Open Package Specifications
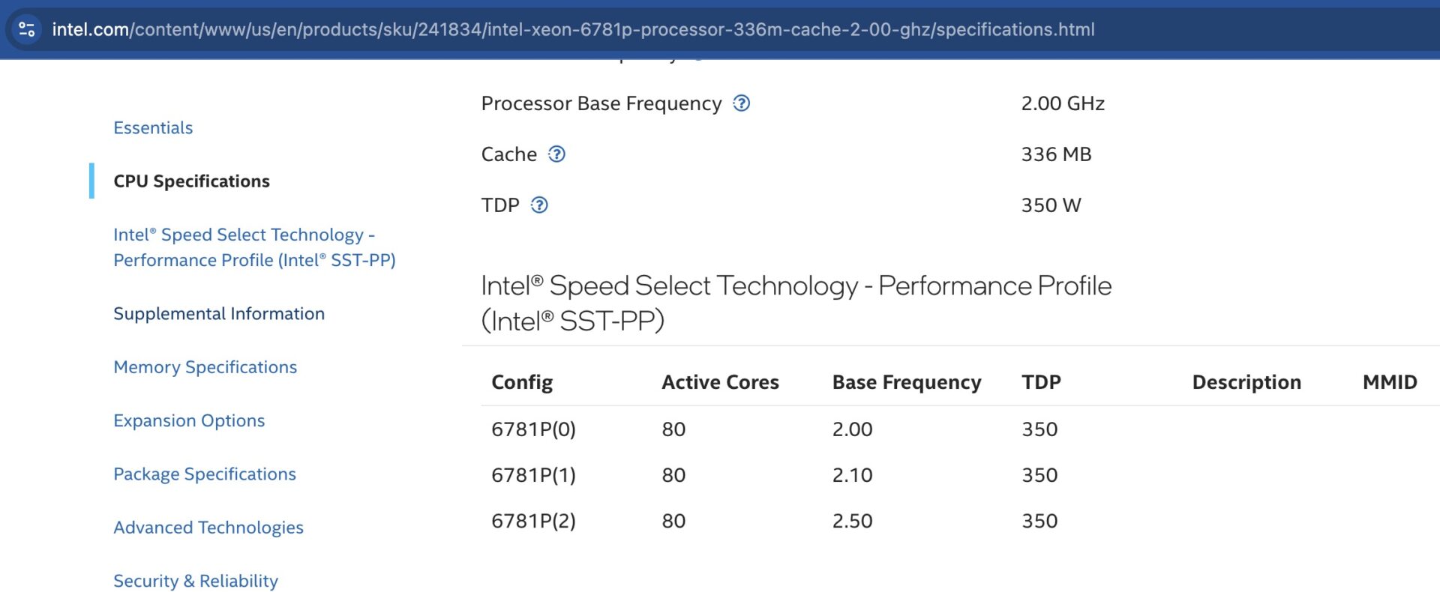 pos(204,474)
